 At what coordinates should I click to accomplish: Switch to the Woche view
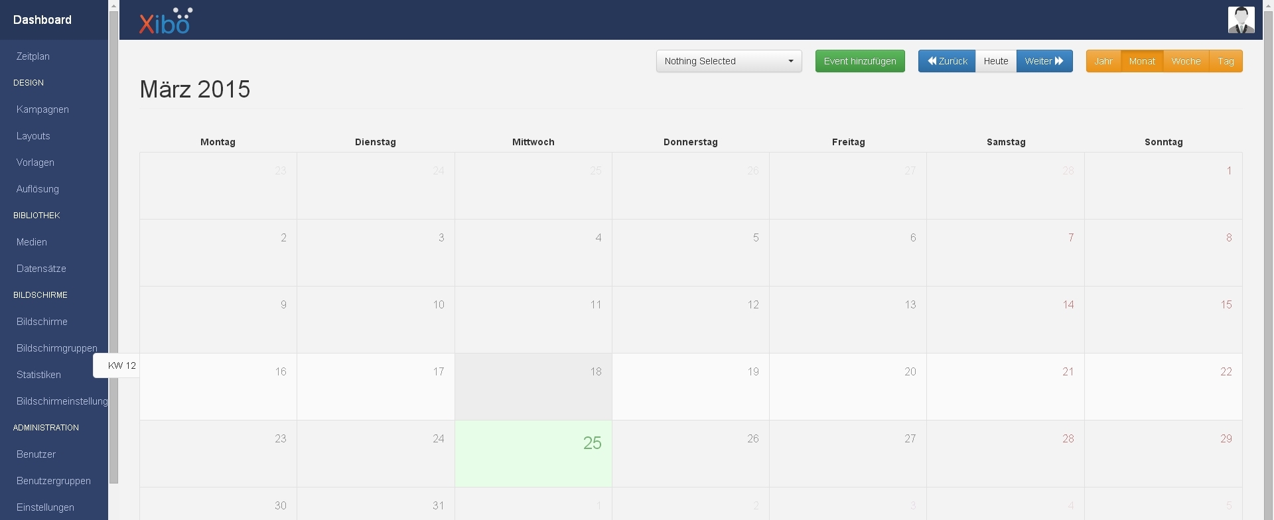(x=1186, y=61)
